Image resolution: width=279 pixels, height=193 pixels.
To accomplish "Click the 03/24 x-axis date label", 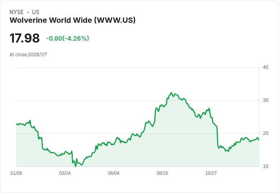I will [x=65, y=173].
